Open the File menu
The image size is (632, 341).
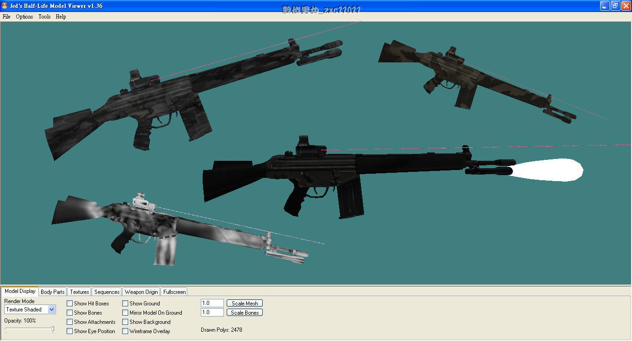(6, 17)
